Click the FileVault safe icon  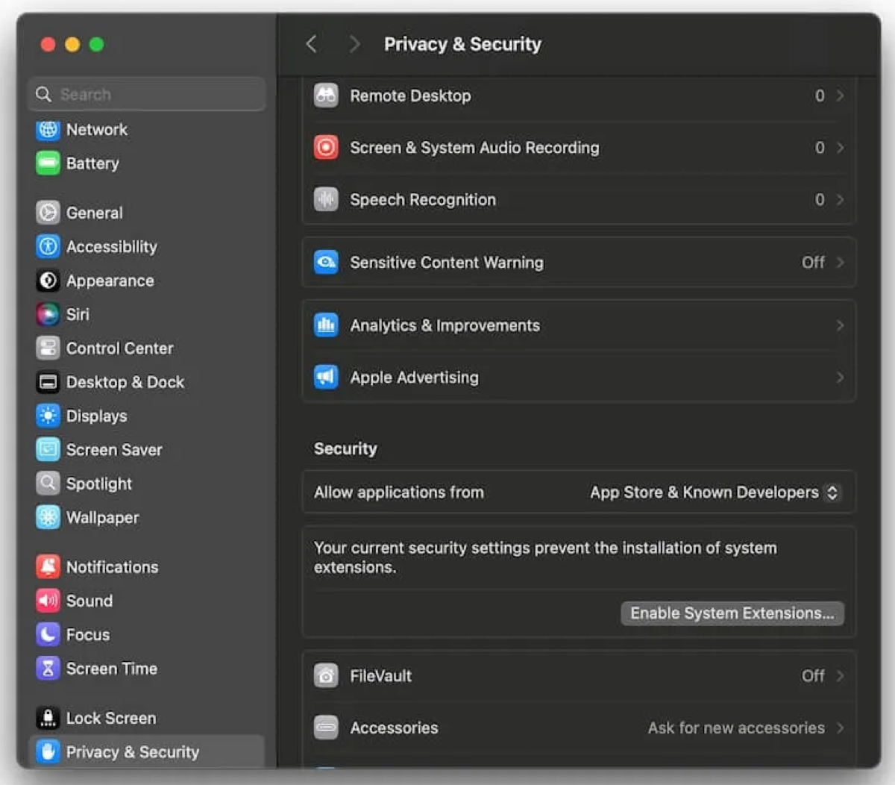(x=326, y=676)
